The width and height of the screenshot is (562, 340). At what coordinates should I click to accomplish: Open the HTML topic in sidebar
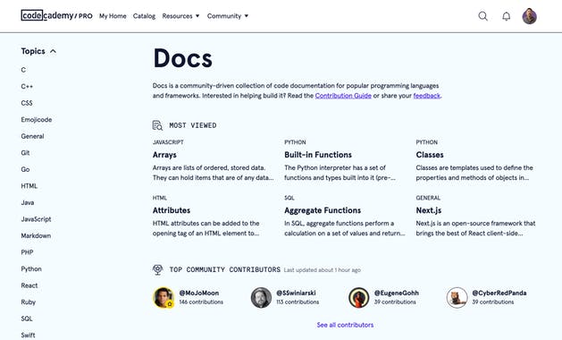tap(29, 186)
